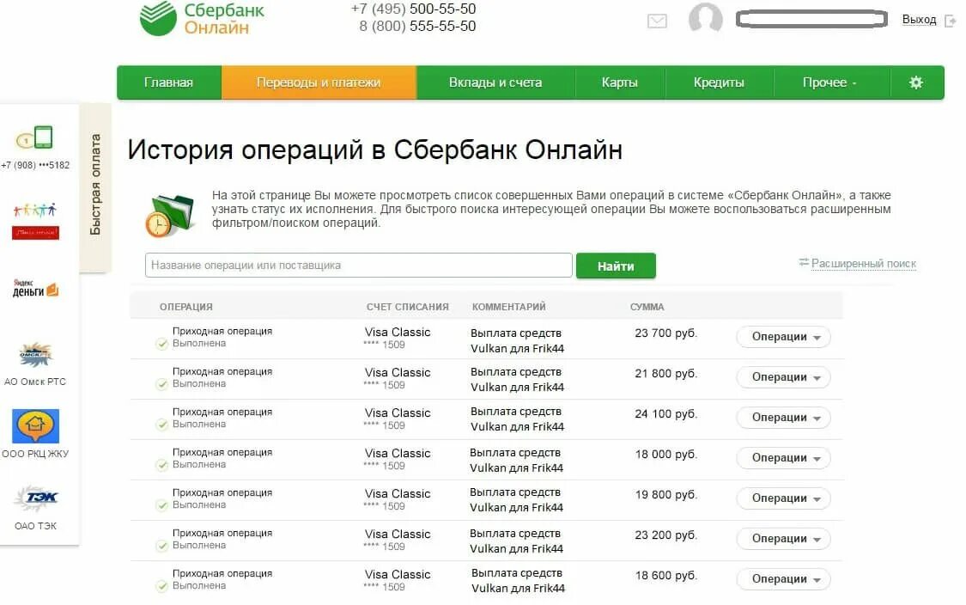966x605 pixels.
Task: Click the 23 700 руб. amount
Action: coord(666,333)
